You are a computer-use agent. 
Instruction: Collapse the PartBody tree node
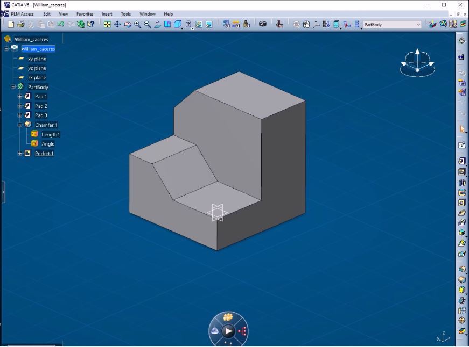[13, 87]
